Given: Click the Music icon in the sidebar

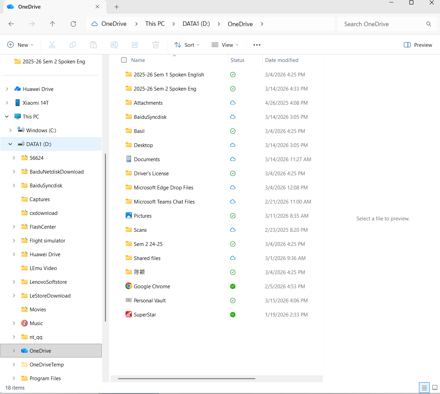Looking at the screenshot, I should click(x=25, y=323).
